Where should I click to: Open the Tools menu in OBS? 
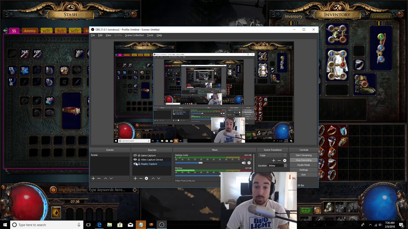click(x=150, y=35)
